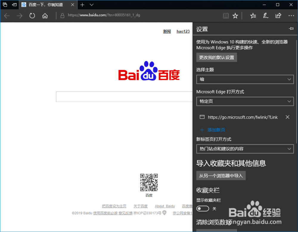Open Settings and more ellipsis menu

coord(291,16)
